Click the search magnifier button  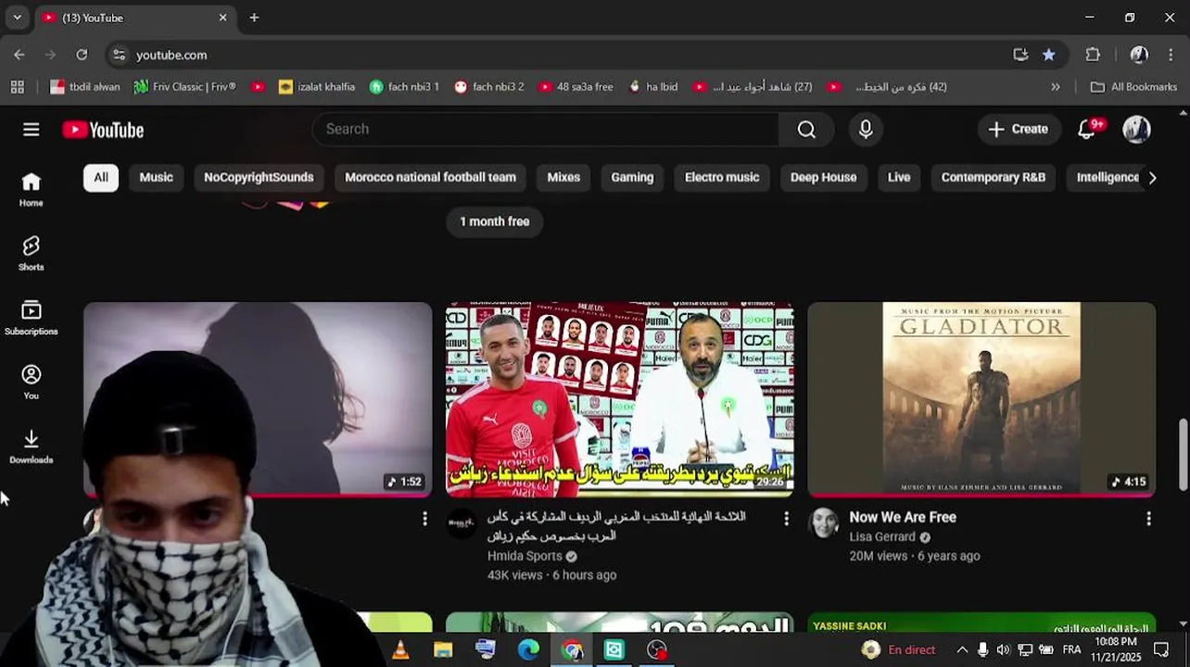[x=806, y=130]
